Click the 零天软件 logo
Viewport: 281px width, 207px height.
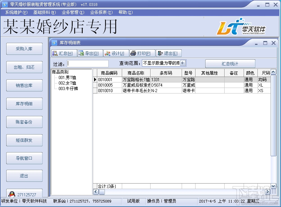[241, 27]
